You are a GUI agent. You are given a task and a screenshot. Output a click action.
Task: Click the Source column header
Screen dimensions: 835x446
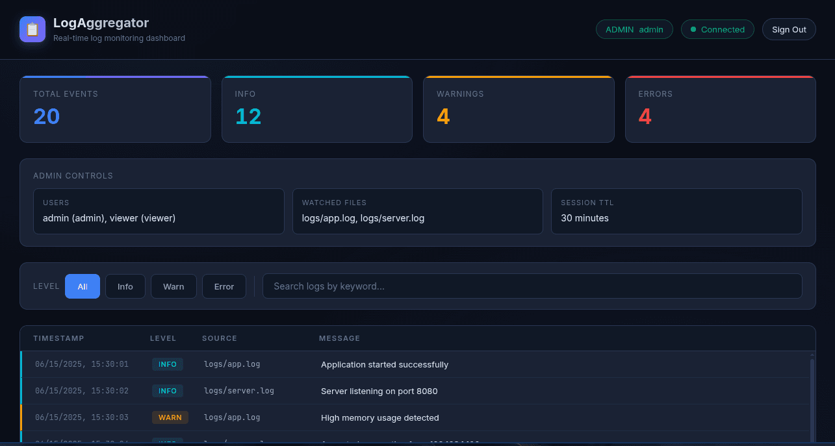pos(220,338)
